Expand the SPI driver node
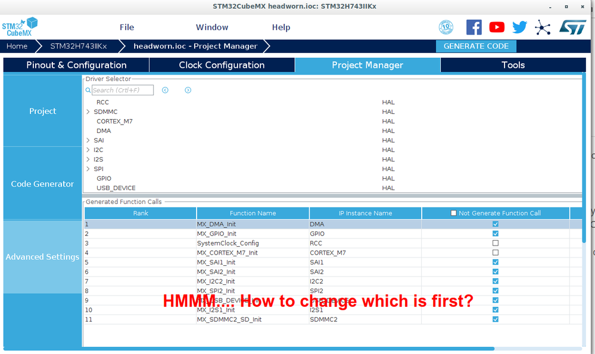 88,169
